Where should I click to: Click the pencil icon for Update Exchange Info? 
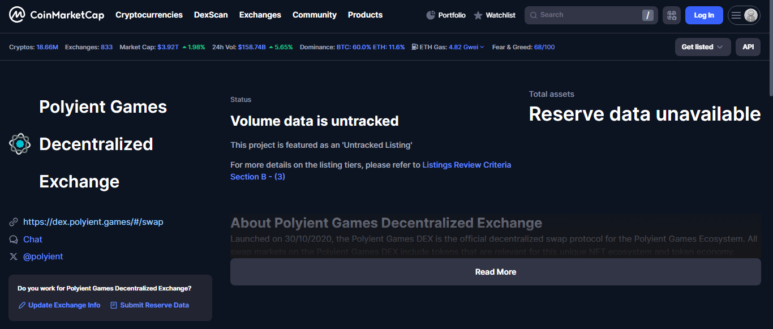pos(22,305)
